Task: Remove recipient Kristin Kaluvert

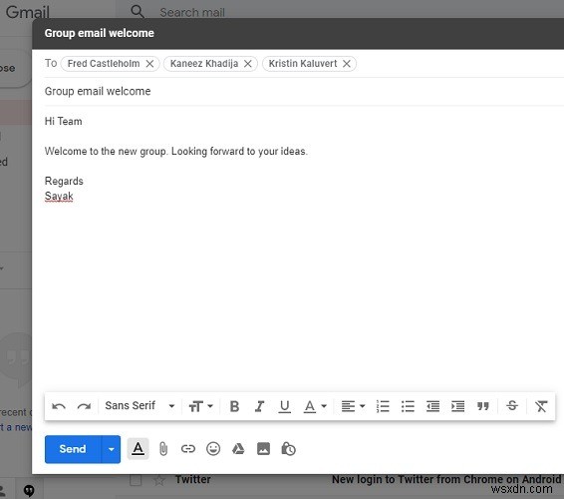Action: click(x=347, y=64)
